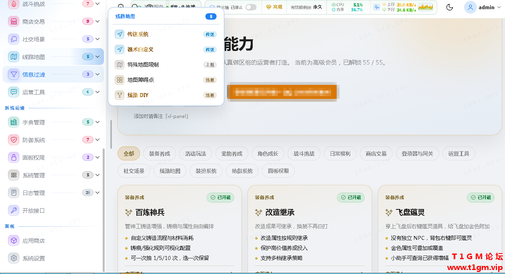Open 地图障碍点 in the flyout menu
Screen dimensions: 505x274
[166, 80]
